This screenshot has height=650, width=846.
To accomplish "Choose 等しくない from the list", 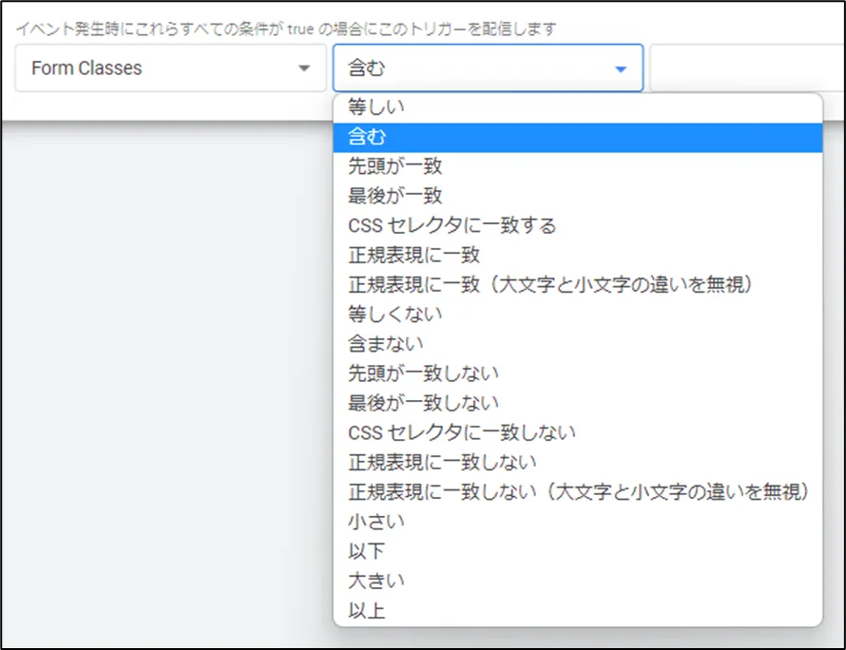I will coord(394,314).
